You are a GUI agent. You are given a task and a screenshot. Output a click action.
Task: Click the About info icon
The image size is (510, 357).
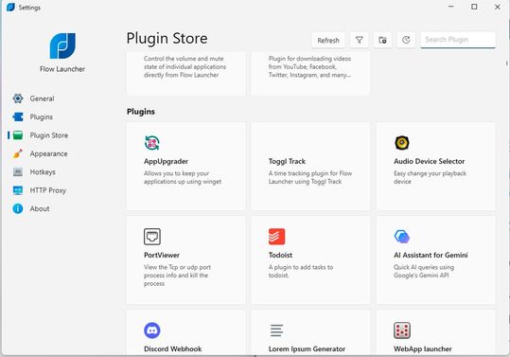[x=18, y=208]
